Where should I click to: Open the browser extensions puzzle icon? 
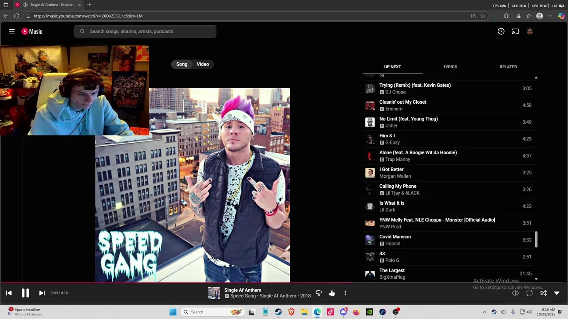506,16
